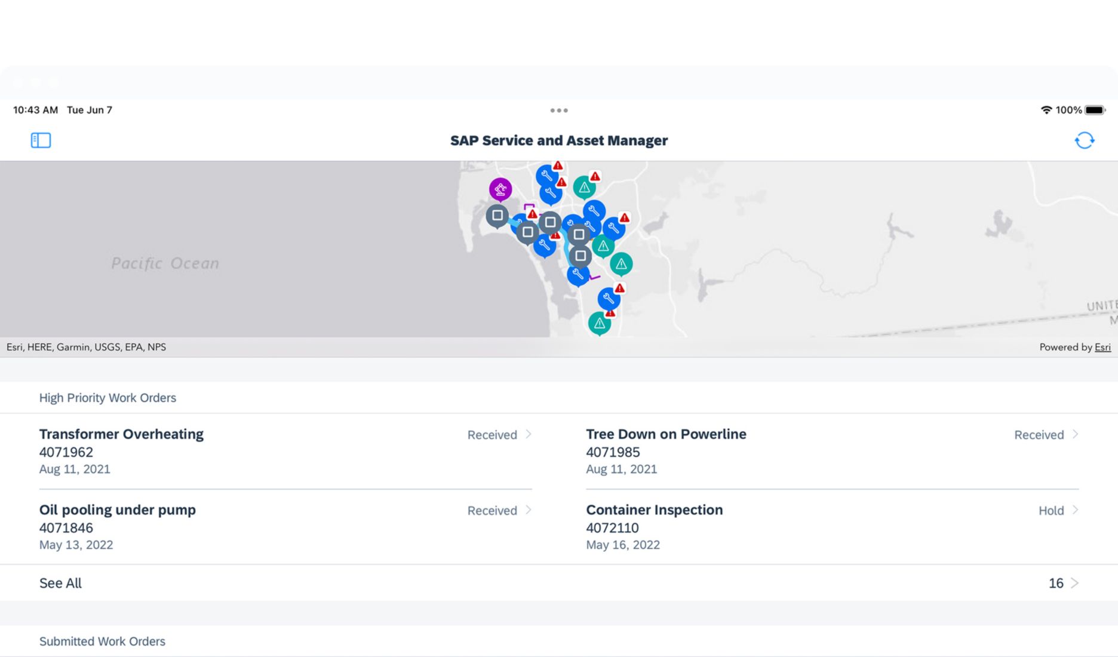This screenshot has height=657, width=1118.
Task: Tap the sync refresh icon
Action: click(1084, 140)
